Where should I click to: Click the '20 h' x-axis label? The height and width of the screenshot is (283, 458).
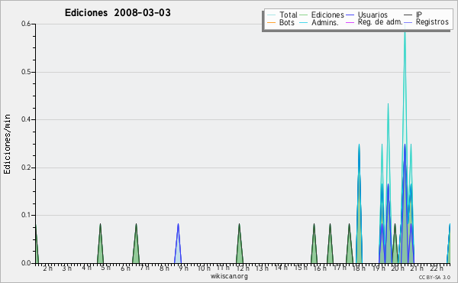coord(398,268)
